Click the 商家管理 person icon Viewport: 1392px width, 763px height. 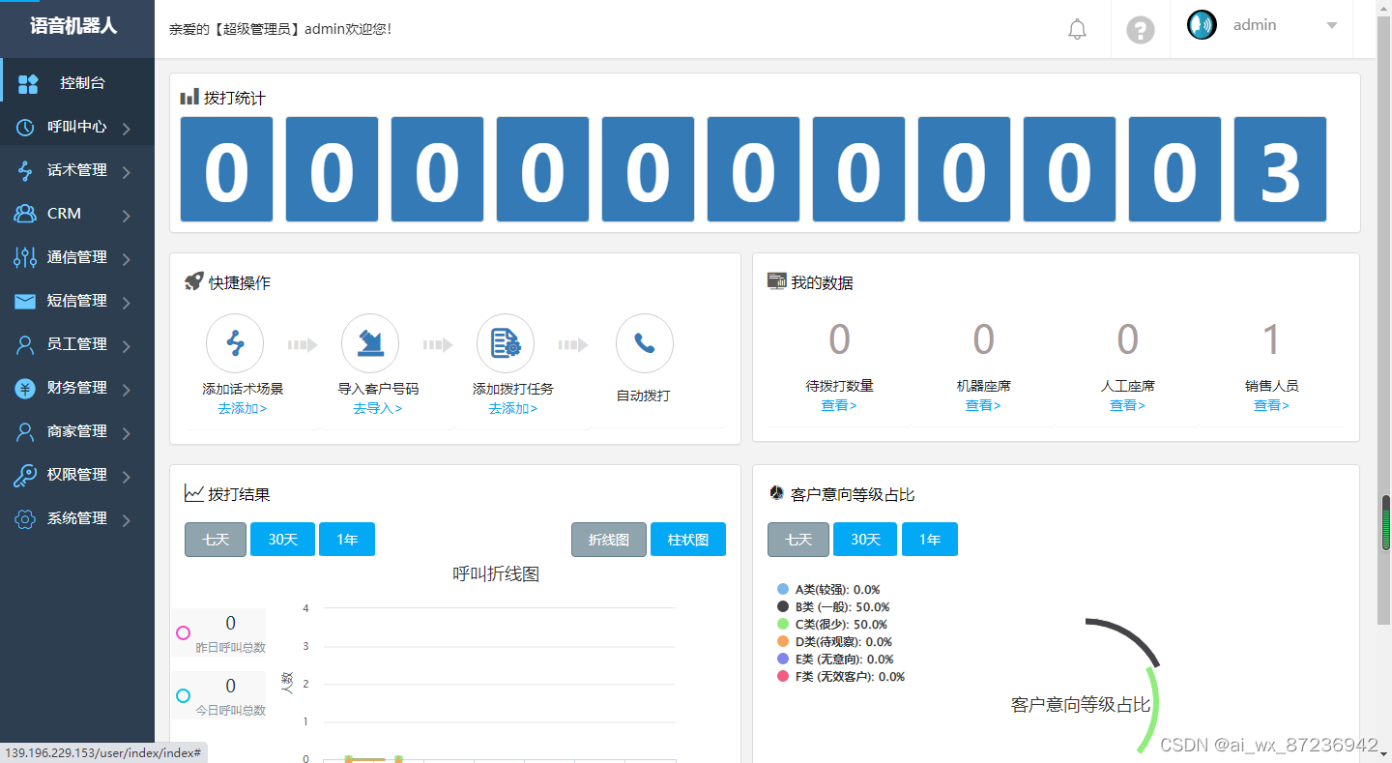click(x=26, y=431)
